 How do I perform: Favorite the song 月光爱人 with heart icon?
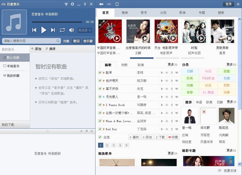pos(177,97)
